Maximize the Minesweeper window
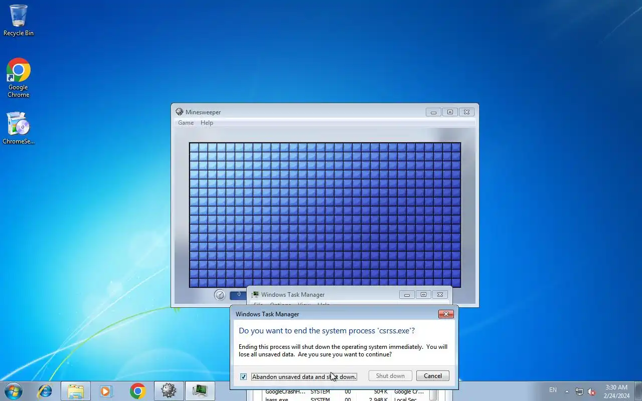642x401 pixels. tap(450, 112)
